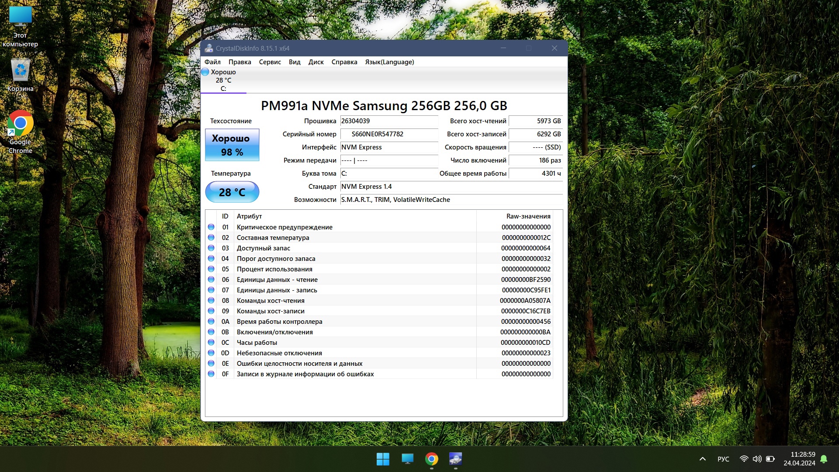Expand the hidden tray icons chevron
This screenshot has width=839, height=472.
pyautogui.click(x=703, y=459)
